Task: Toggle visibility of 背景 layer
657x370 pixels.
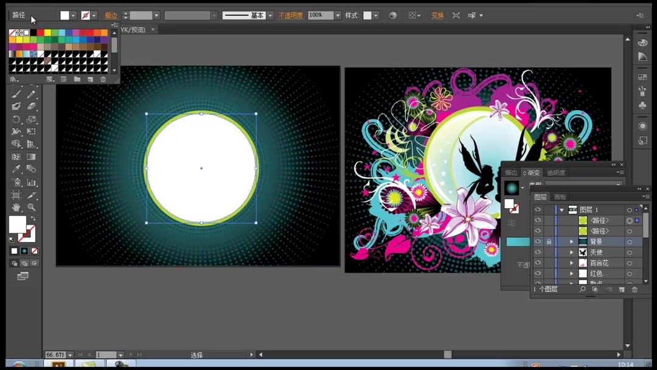Action: coord(538,242)
